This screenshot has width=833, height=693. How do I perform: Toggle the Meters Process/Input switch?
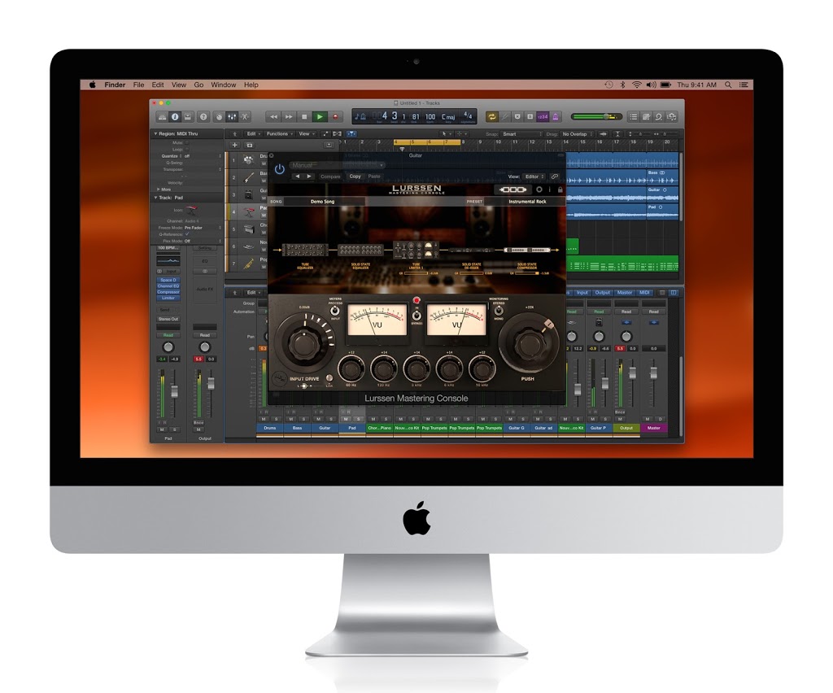334,309
